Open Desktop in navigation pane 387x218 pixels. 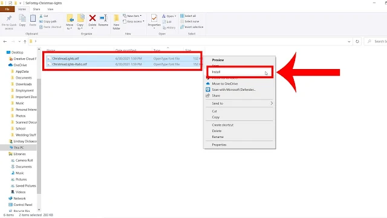point(15,53)
